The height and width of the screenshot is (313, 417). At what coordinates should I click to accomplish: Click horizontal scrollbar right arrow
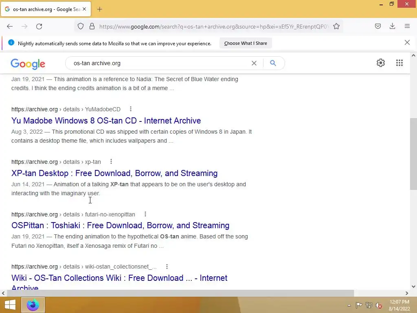(x=407, y=293)
